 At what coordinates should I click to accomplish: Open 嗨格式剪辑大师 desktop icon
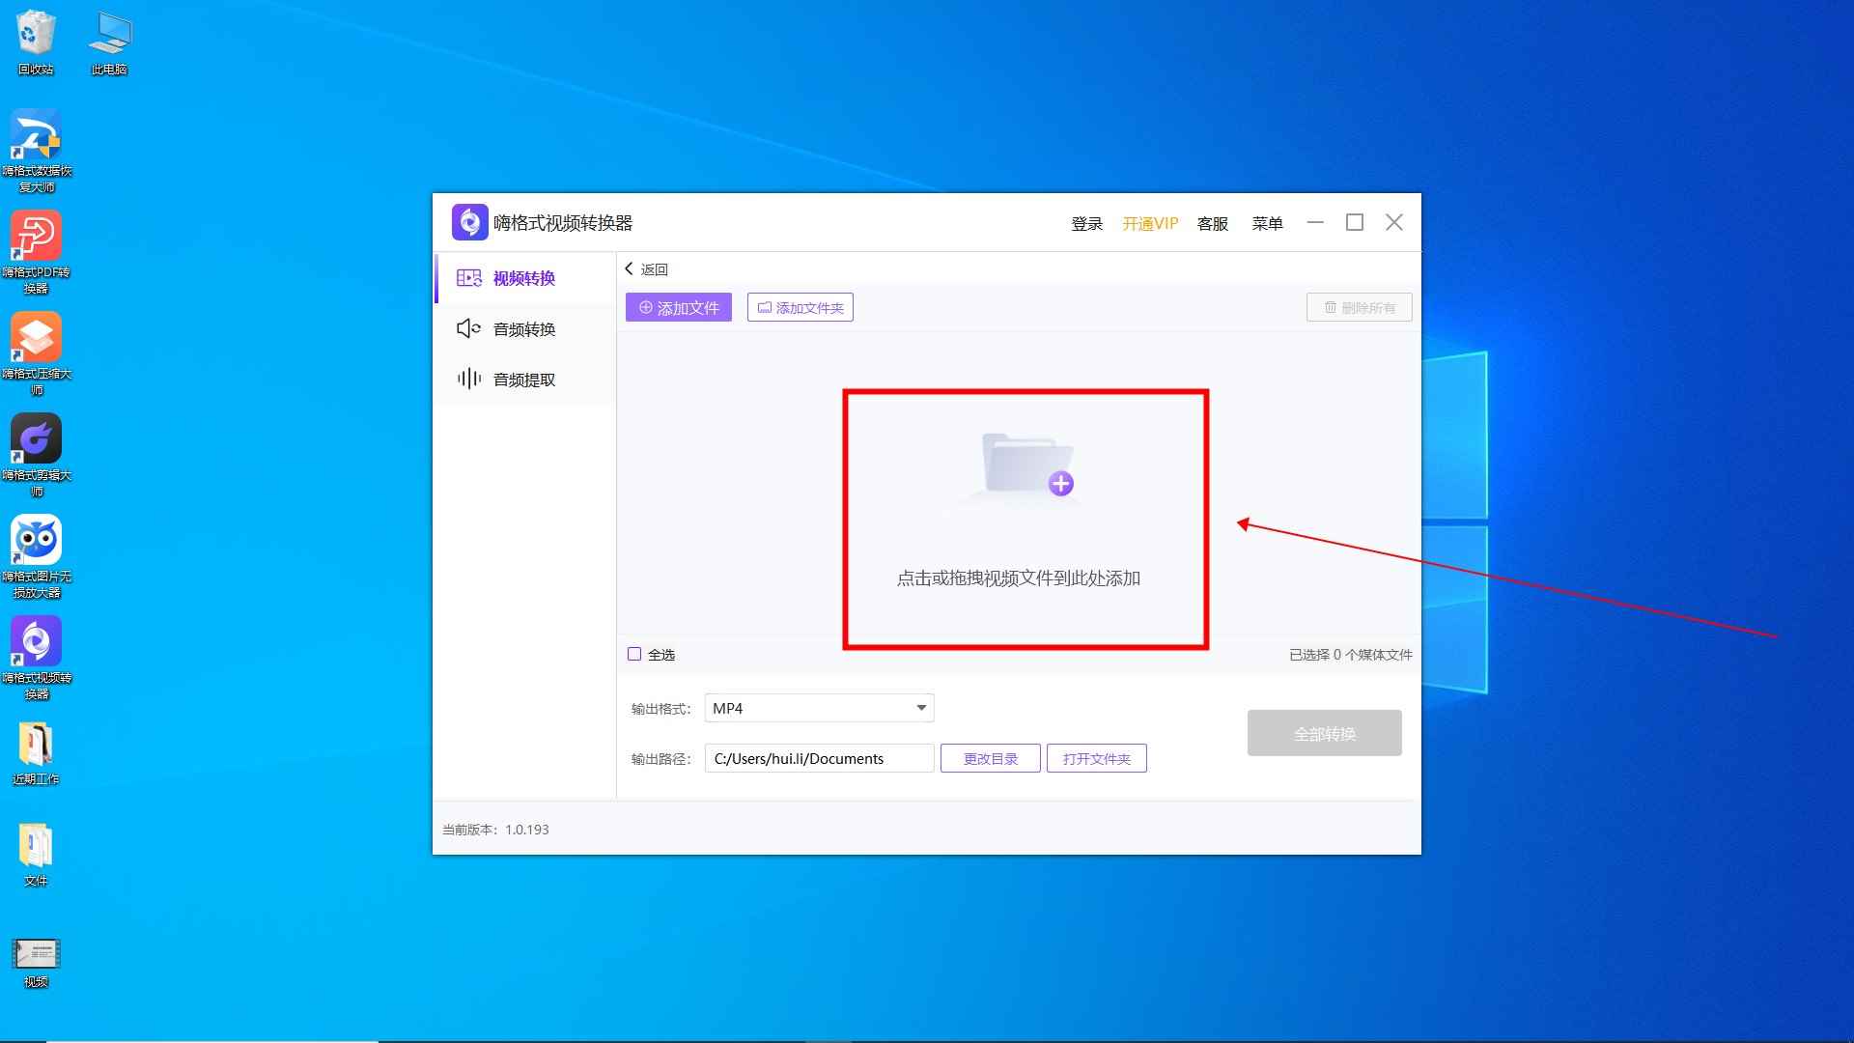(x=36, y=441)
